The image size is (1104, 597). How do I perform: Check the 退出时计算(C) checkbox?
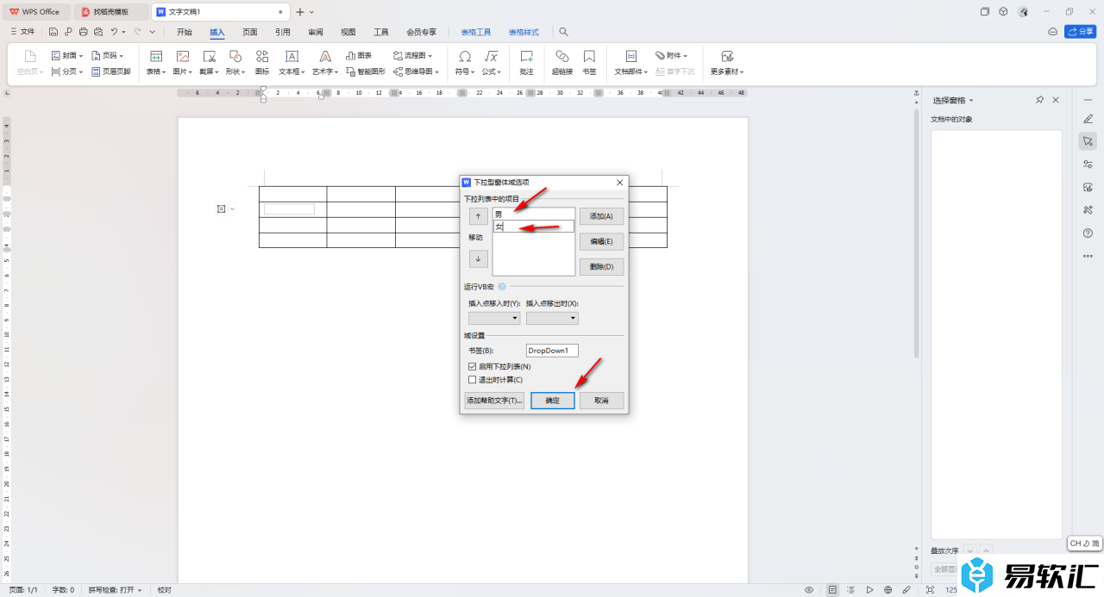tap(472, 380)
